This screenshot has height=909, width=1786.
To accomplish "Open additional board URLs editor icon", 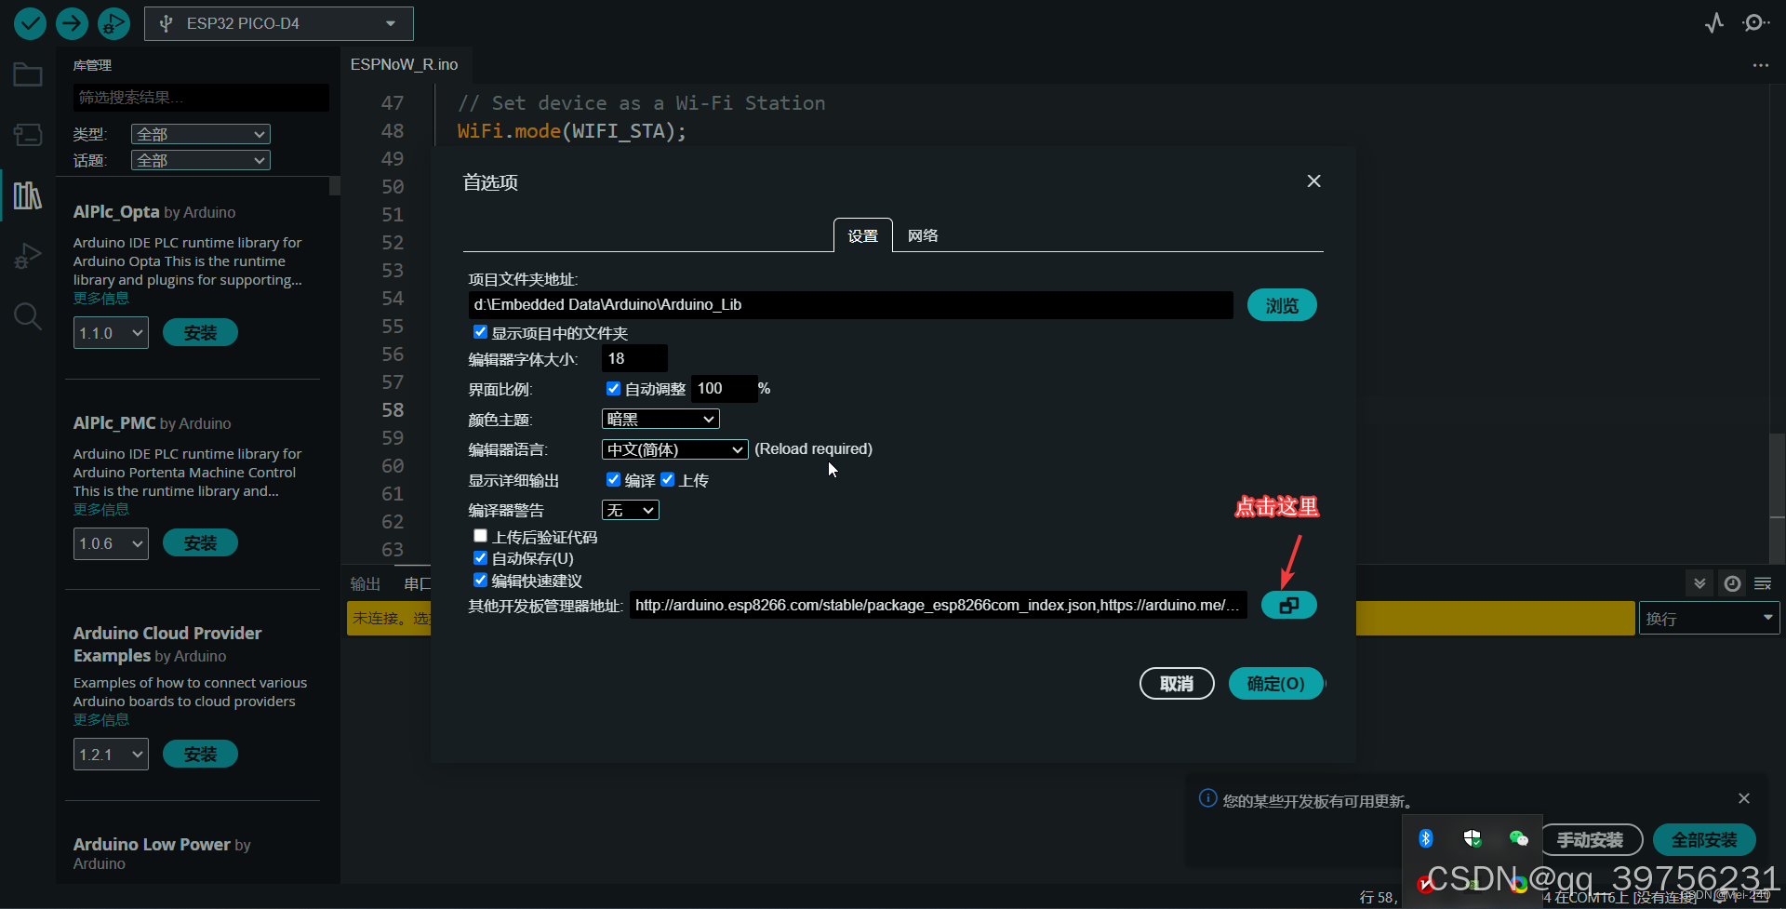I will coord(1288,605).
